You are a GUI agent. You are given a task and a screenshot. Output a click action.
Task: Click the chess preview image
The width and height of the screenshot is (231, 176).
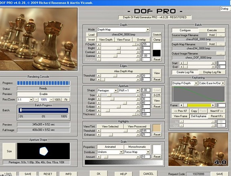[x=38, y=39]
